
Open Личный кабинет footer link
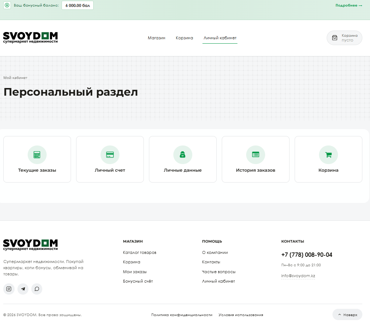[x=218, y=281]
